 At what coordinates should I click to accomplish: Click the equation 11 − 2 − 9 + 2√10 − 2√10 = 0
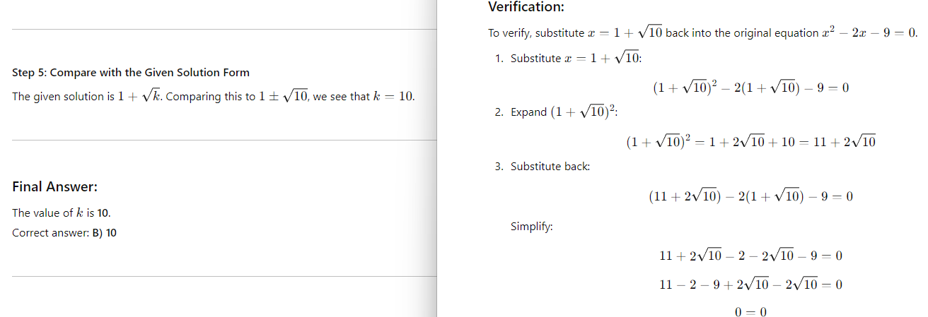click(x=750, y=285)
